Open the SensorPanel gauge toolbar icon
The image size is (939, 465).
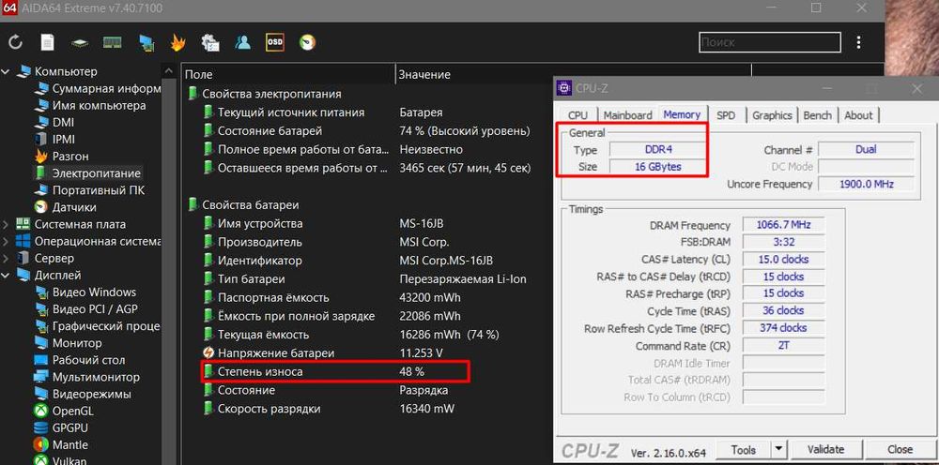[x=308, y=42]
